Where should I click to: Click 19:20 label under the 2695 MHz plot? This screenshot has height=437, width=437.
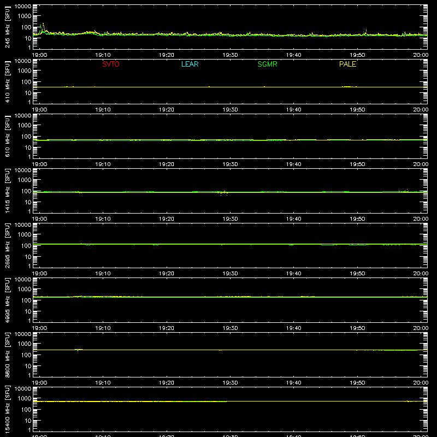(167, 274)
